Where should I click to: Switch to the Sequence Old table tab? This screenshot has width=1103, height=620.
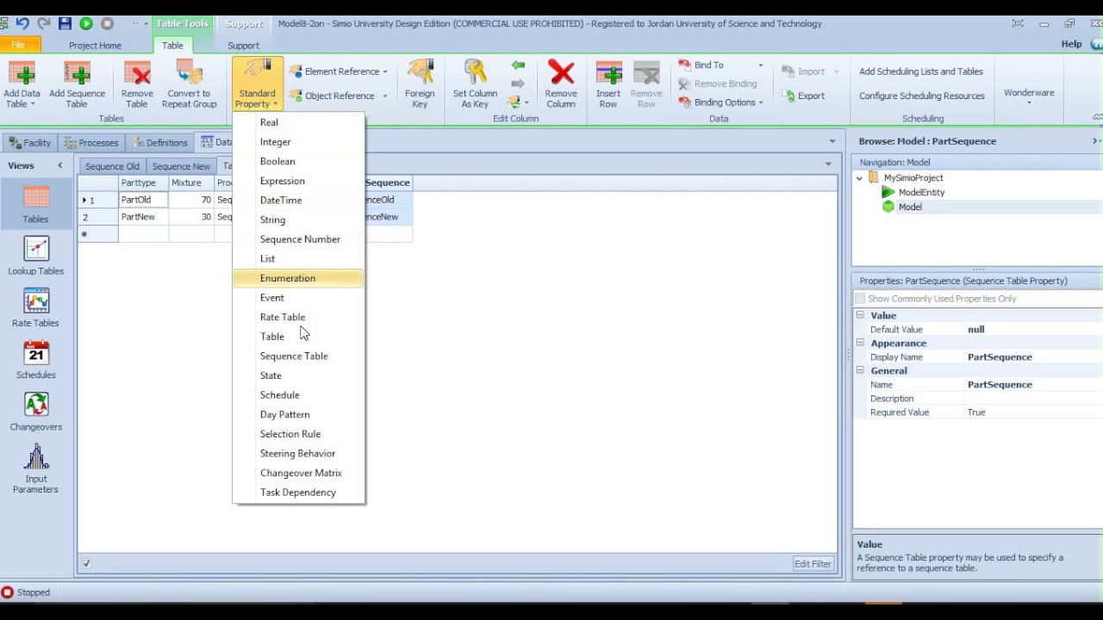112,166
